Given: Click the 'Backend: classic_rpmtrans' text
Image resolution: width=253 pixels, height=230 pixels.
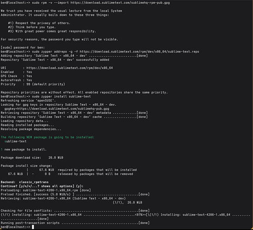Looking at the screenshot, I should 24,182.
